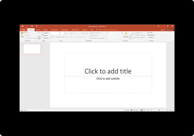The image size is (194, 136).
Task: Select the right arrow shape in gallery
Action: [115, 35]
